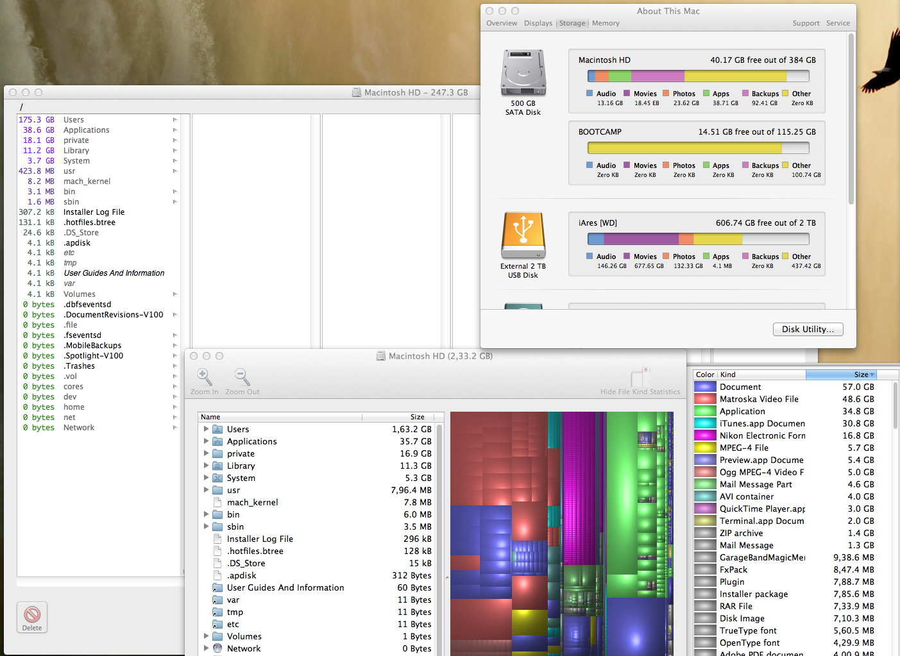Open the Support link

coord(806,23)
